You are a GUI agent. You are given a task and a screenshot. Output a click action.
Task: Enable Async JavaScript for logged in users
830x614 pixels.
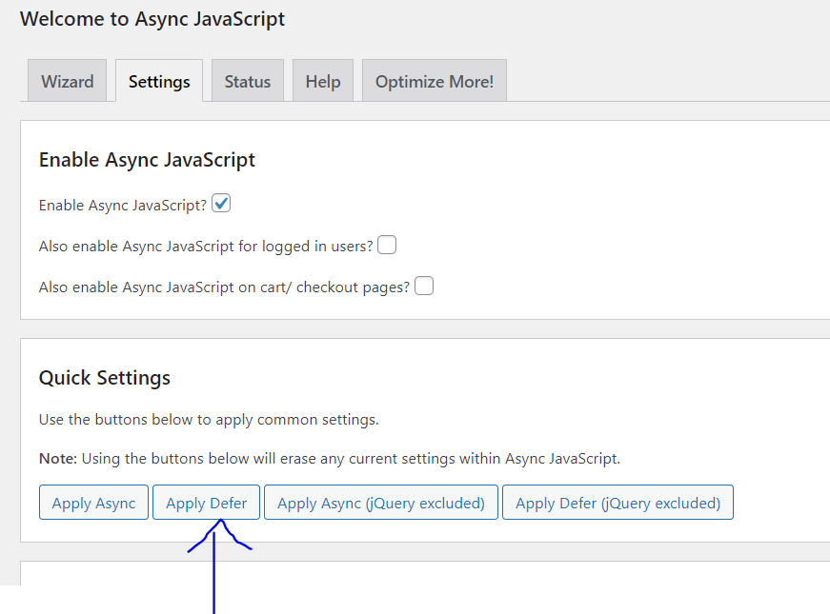(x=387, y=245)
